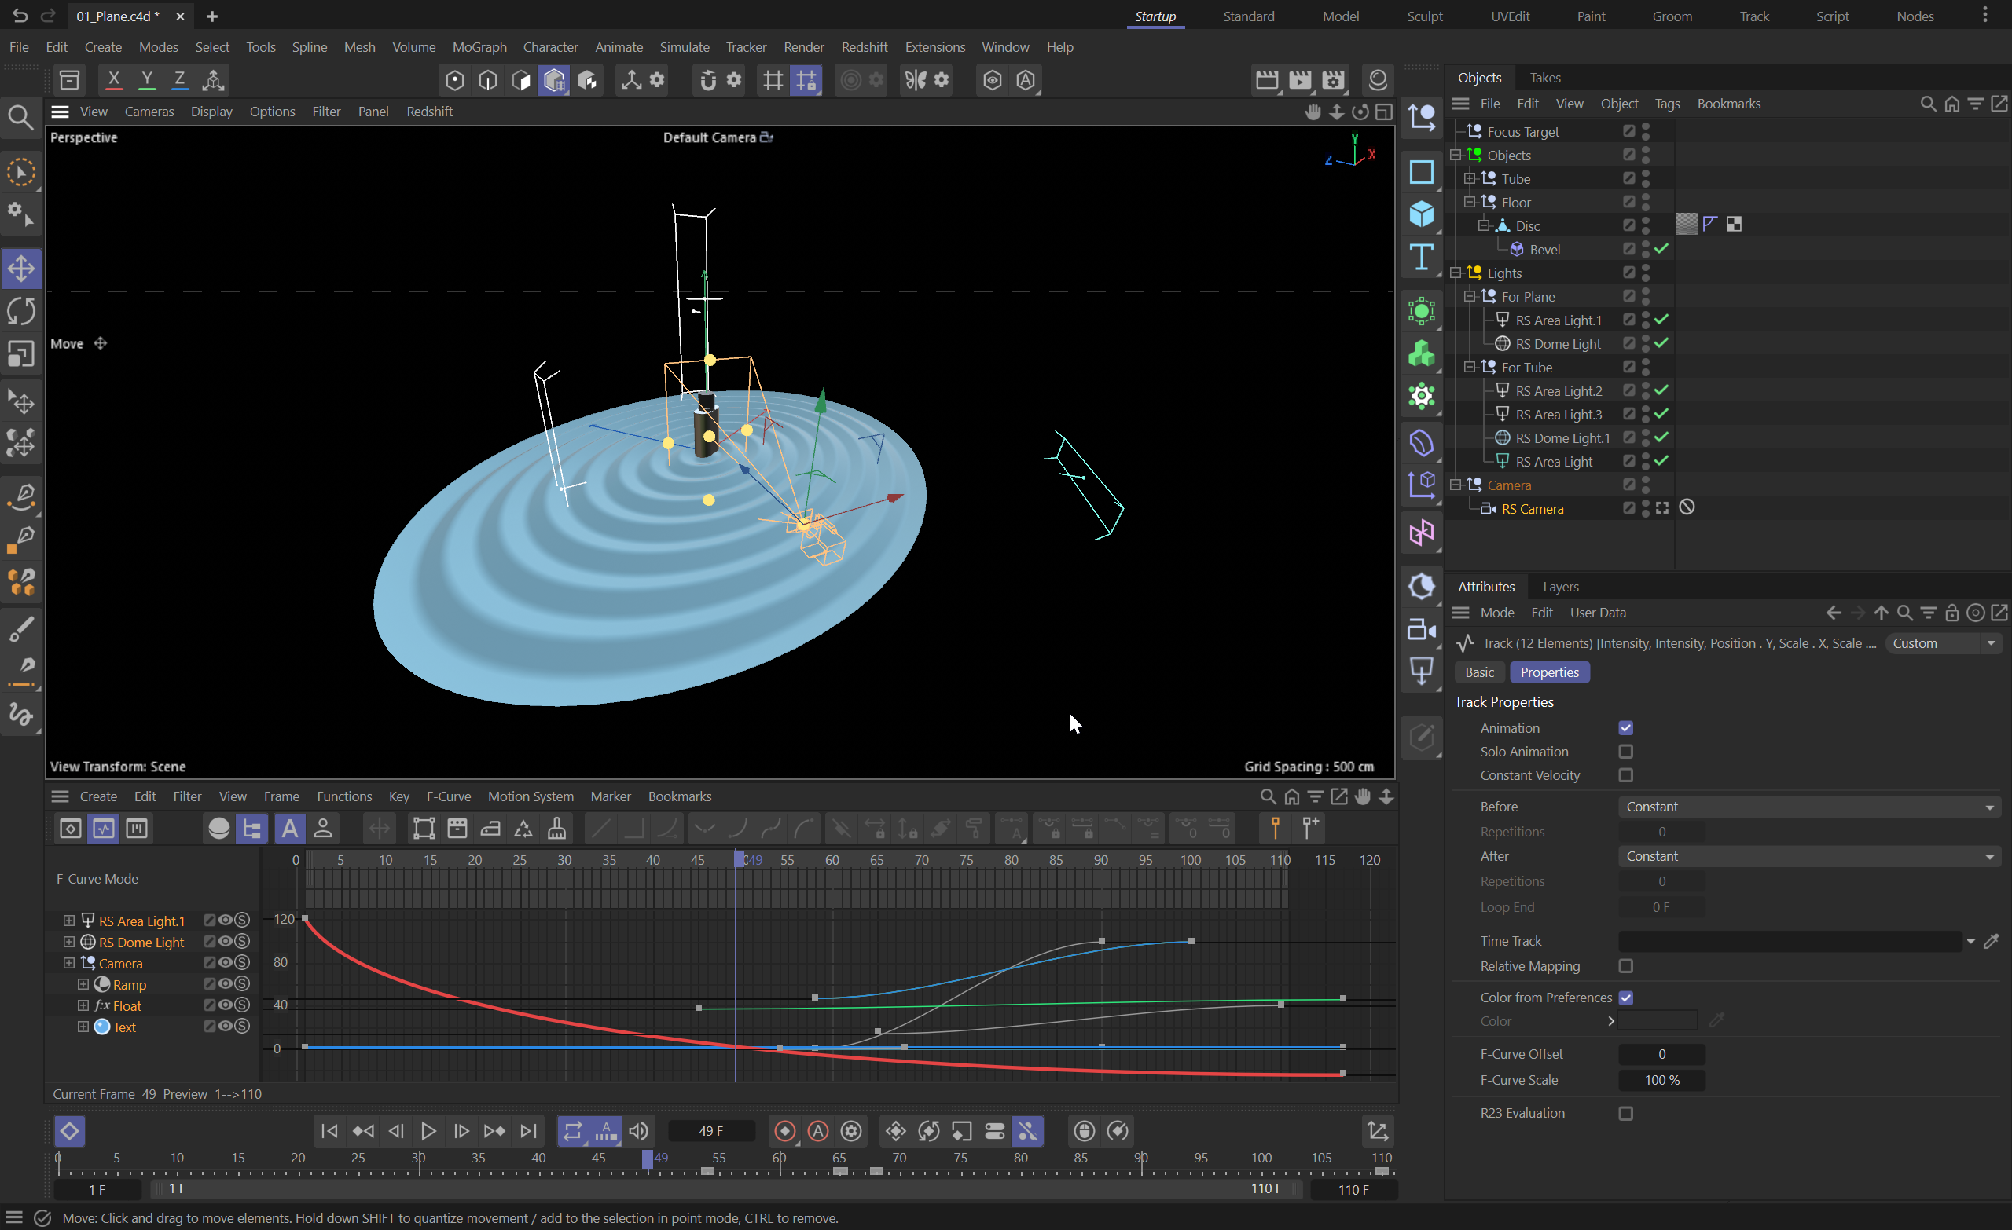Click the Cube primitive icon
The height and width of the screenshot is (1230, 2012).
1421,214
